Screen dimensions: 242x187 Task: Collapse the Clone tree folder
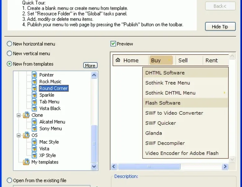point(18,115)
